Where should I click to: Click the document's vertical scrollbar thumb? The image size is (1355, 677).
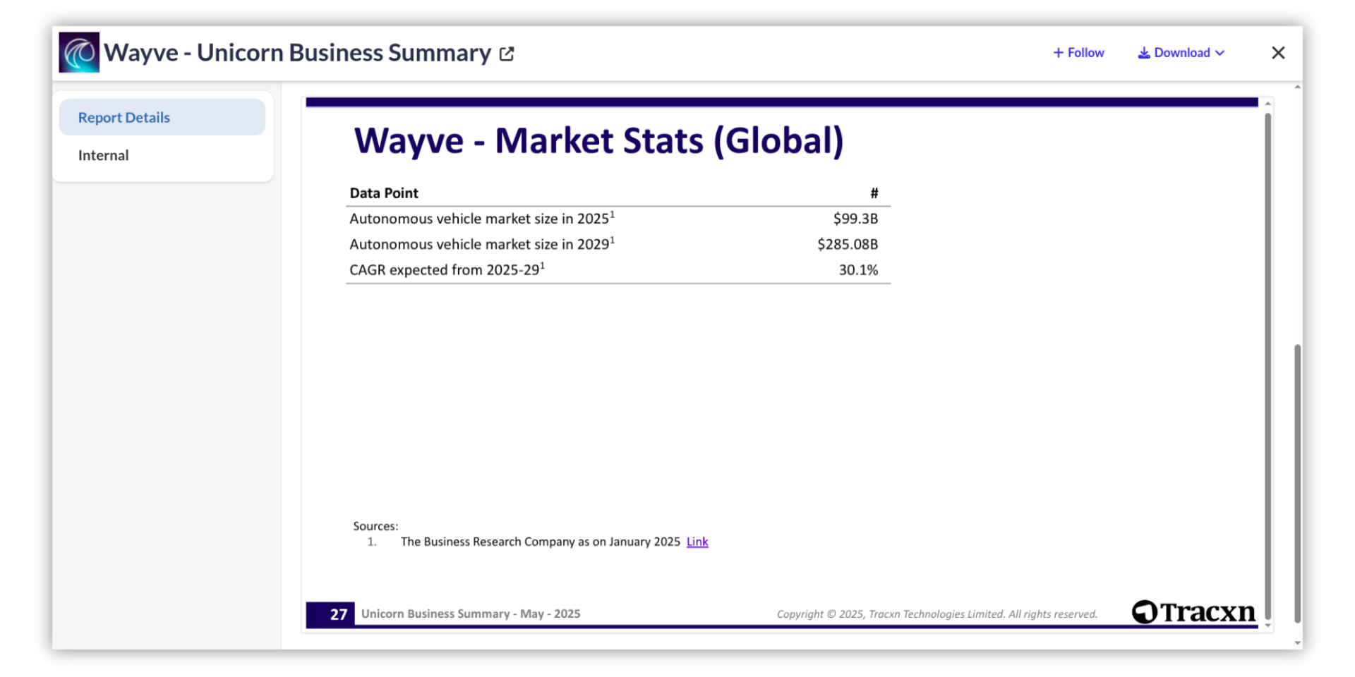point(1267,353)
